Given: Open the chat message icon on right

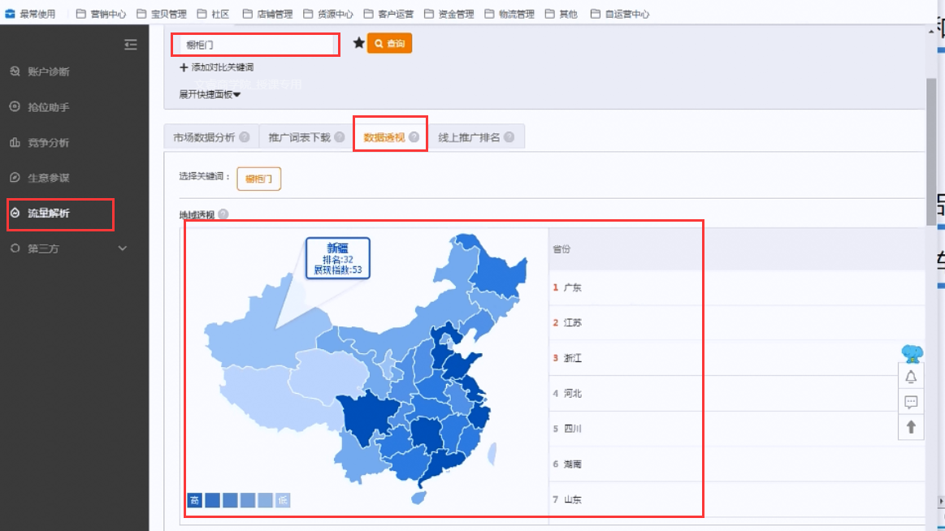Looking at the screenshot, I should coord(911,402).
